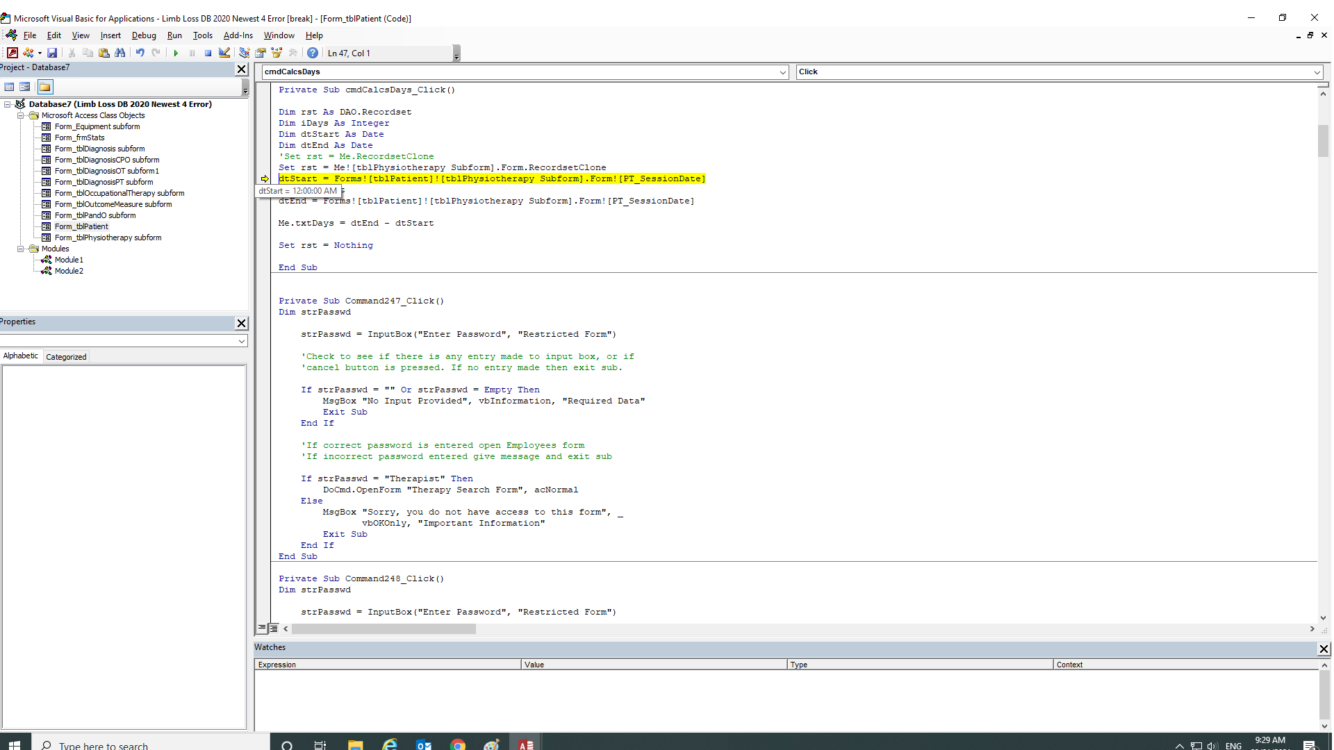Click the Expression column header in Watches
This screenshot has width=1334, height=750.
click(388, 665)
